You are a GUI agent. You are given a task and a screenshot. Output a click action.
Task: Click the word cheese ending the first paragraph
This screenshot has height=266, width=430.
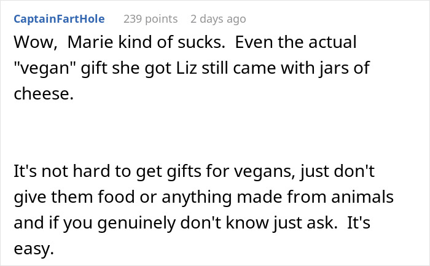(44, 94)
